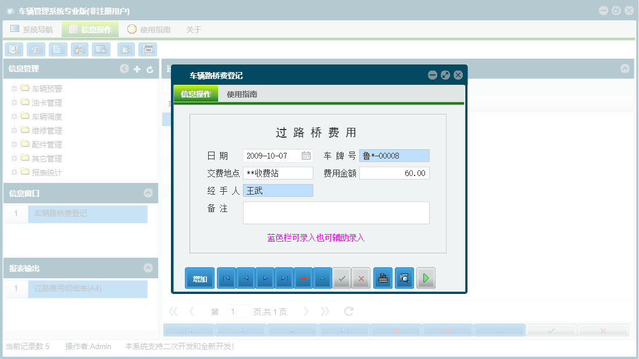Viewport: 639px width, 359px height.
Task: Open the print icon in the dialog
Action: click(383, 278)
